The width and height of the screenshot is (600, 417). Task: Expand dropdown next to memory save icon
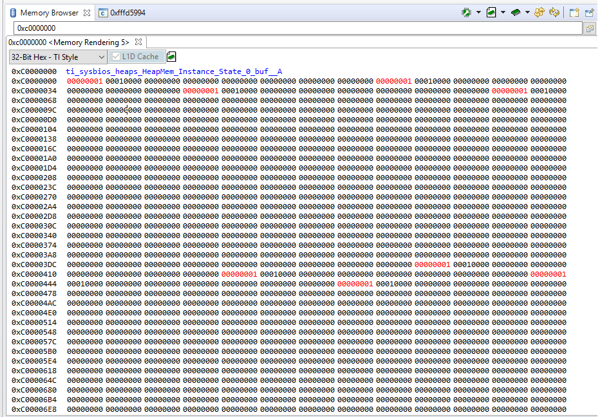coord(503,13)
